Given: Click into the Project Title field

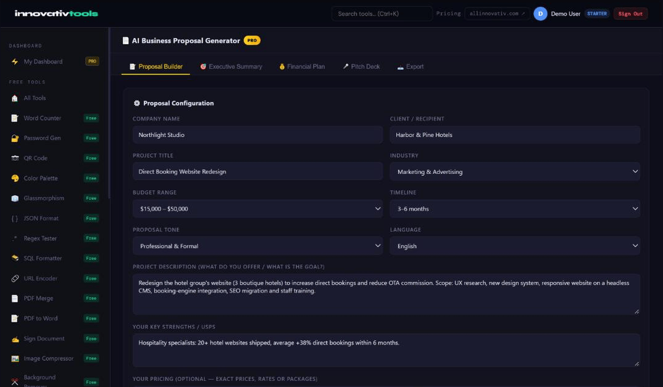Looking at the screenshot, I should pyautogui.click(x=258, y=171).
